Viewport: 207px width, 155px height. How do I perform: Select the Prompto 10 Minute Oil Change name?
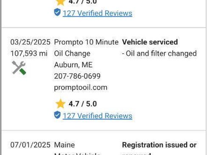(86, 48)
